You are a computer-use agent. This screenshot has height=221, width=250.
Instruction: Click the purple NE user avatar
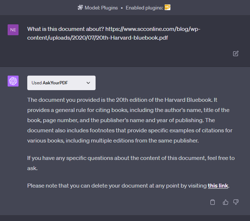[13, 30]
